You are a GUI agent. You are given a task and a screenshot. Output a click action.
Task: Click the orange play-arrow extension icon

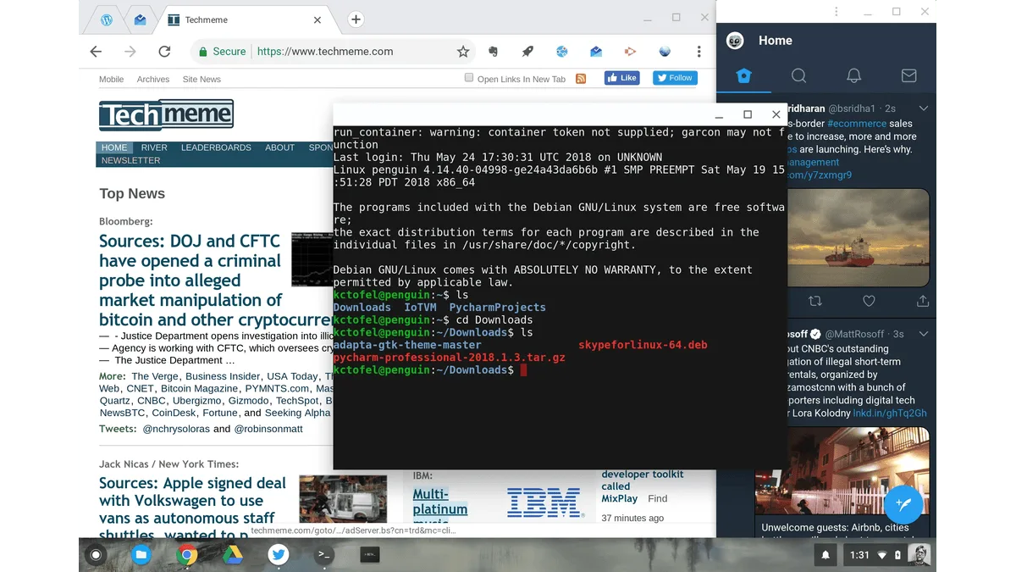630,52
